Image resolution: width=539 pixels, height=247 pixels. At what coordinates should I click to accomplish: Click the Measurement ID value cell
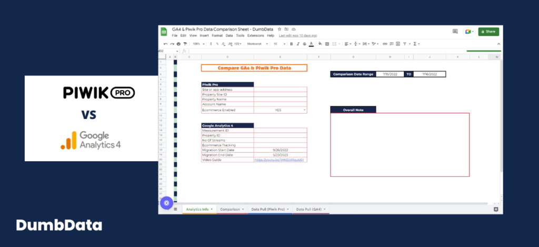(x=280, y=131)
